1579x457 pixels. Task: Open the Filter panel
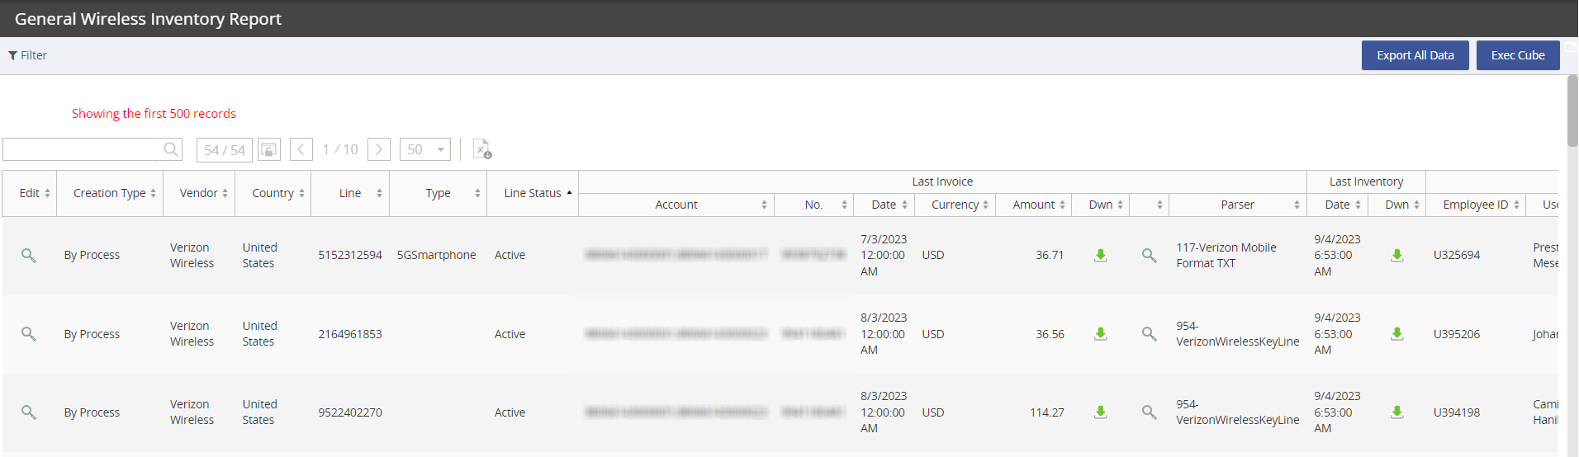click(27, 55)
